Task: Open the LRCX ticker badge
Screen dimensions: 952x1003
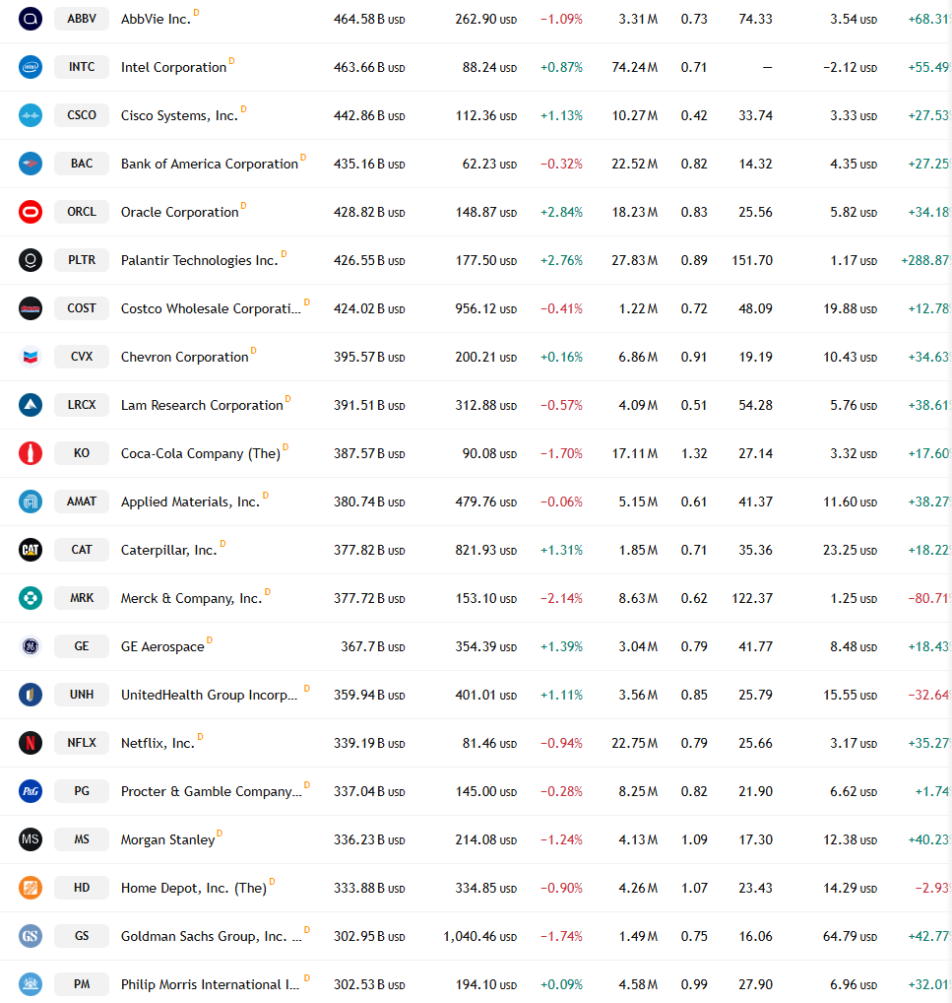Action: pyautogui.click(x=82, y=405)
